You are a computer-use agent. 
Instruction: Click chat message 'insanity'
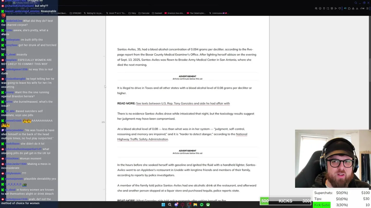[22, 55]
